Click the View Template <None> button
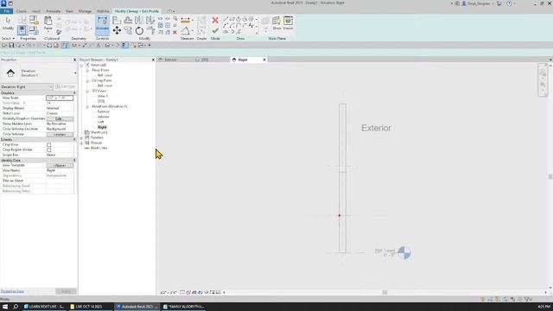The image size is (553, 311). tap(60, 165)
